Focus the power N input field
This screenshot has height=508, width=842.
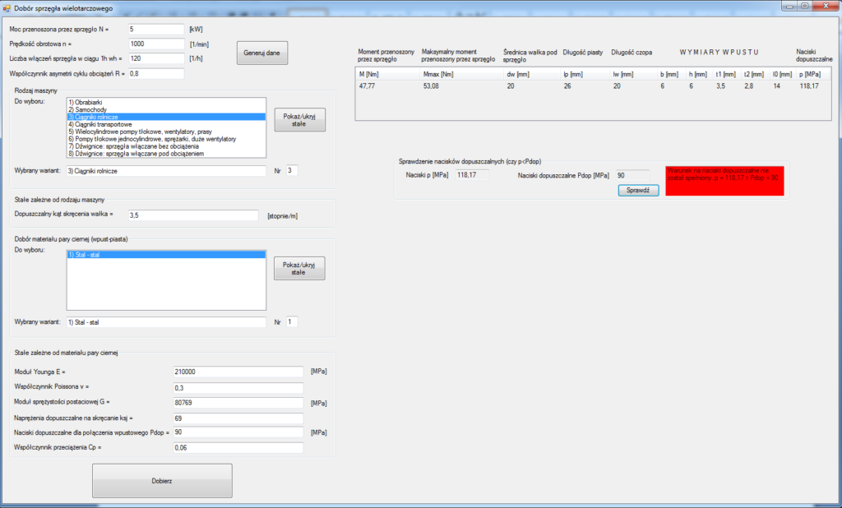pos(156,29)
